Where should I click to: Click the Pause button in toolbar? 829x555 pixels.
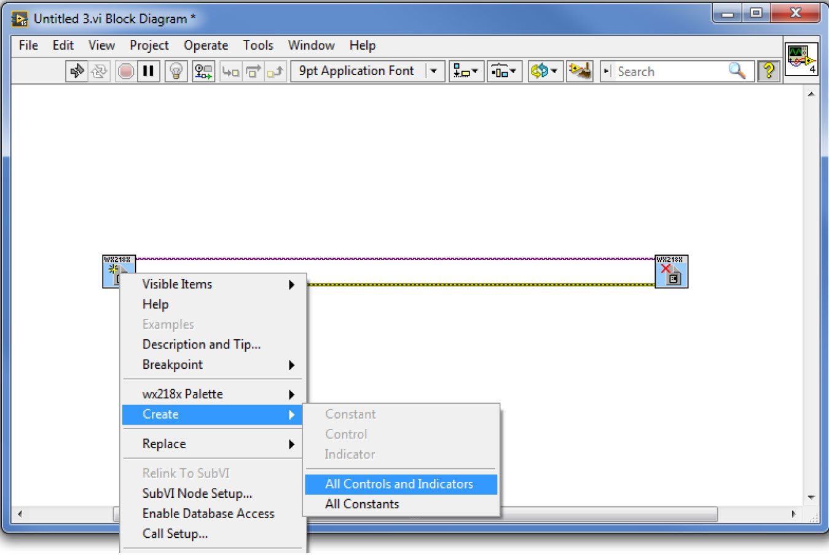click(x=148, y=71)
